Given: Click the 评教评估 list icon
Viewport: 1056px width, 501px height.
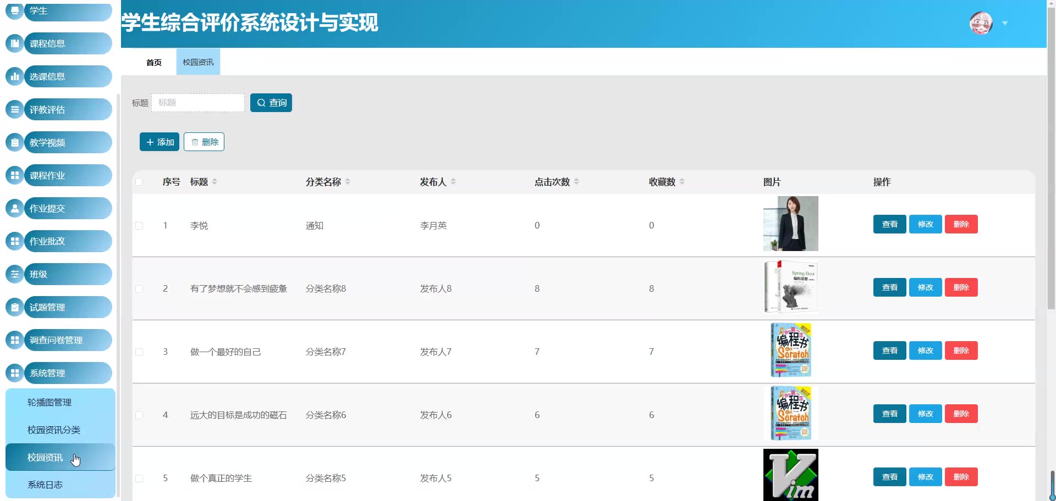Looking at the screenshot, I should 15,109.
